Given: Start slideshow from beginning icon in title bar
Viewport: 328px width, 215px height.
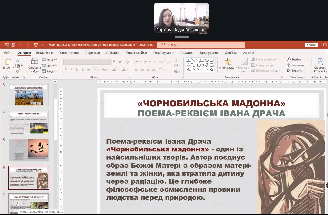Looking at the screenshot, I should coord(36,45).
